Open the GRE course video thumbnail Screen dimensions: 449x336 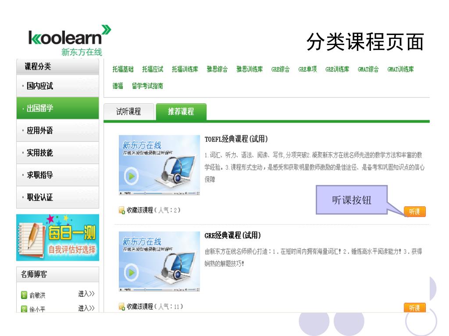pyautogui.click(x=159, y=262)
